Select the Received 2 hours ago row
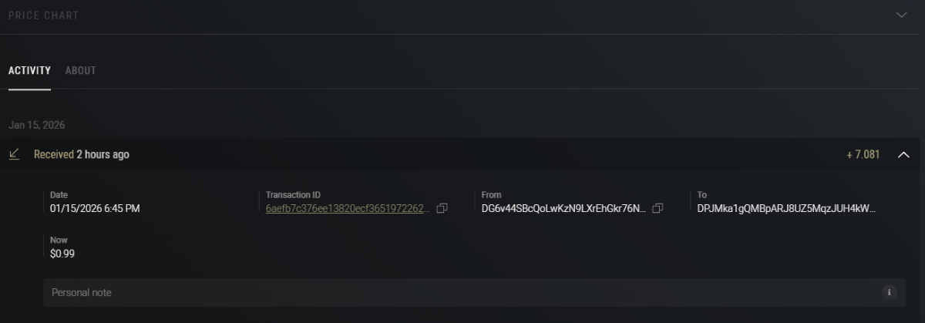Viewport: 925px width, 323px height. tap(82, 155)
